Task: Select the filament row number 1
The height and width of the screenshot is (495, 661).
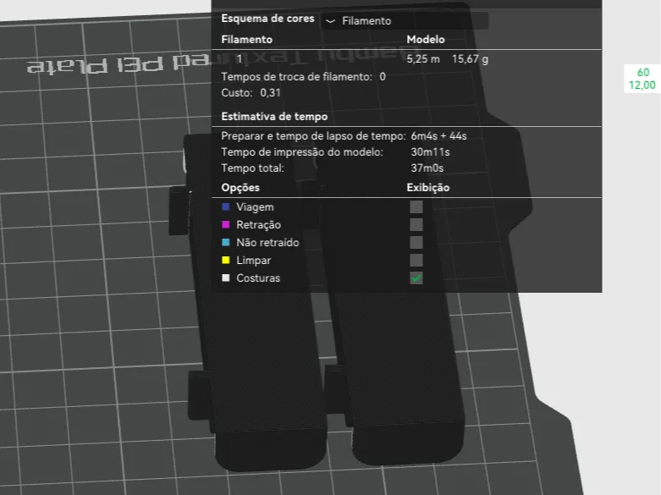Action: coord(240,59)
